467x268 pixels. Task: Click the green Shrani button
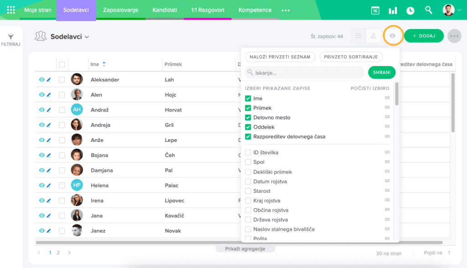coord(381,72)
